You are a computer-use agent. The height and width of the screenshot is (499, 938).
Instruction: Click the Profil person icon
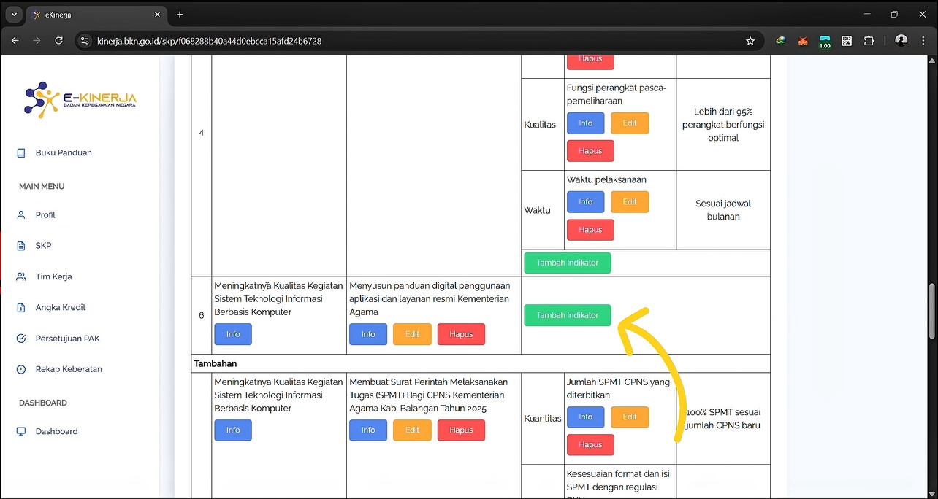(21, 215)
